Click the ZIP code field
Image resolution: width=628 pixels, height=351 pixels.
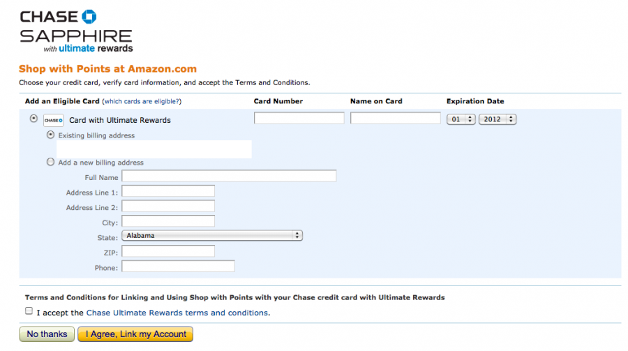pos(168,251)
